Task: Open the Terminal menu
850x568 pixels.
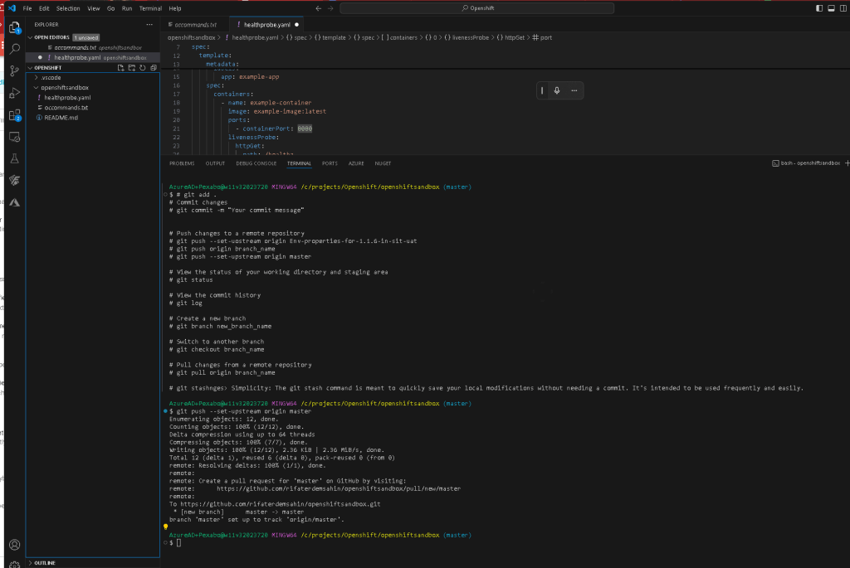Action: (150, 8)
